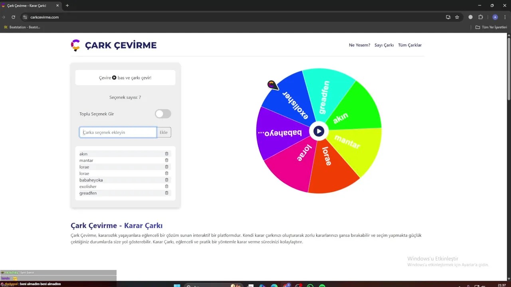Open the Ne Yesem? menu link
Image resolution: width=511 pixels, height=287 pixels.
click(x=359, y=45)
